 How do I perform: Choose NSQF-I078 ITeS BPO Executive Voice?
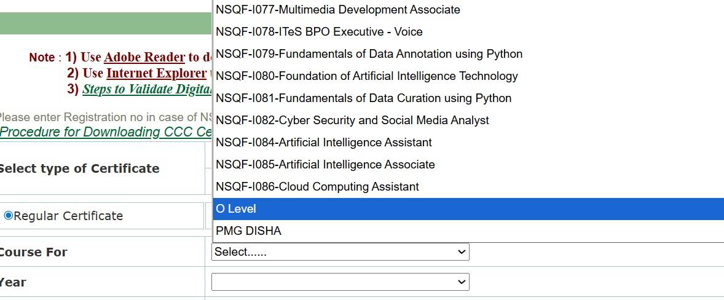(319, 32)
